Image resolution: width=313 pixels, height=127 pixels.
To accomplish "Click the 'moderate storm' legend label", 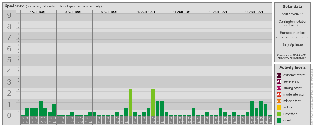I will click(296, 94).
